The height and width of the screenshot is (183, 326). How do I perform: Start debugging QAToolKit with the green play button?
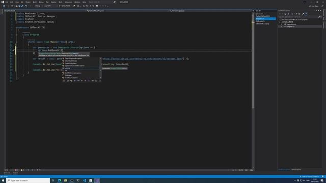point(65,6)
